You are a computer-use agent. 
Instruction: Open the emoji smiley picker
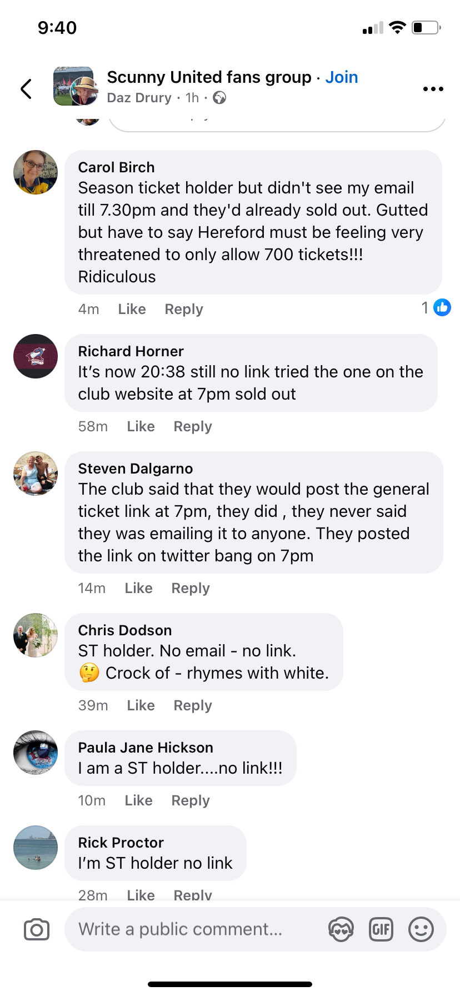[x=421, y=929]
